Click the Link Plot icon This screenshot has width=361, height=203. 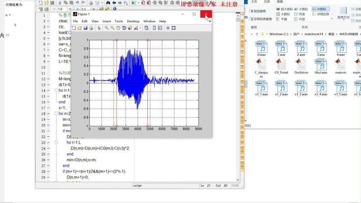pyautogui.click(x=146, y=28)
